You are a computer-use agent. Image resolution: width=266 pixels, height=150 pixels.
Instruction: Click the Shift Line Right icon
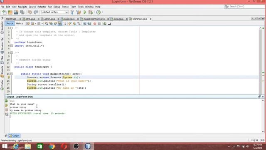click(x=89, y=24)
